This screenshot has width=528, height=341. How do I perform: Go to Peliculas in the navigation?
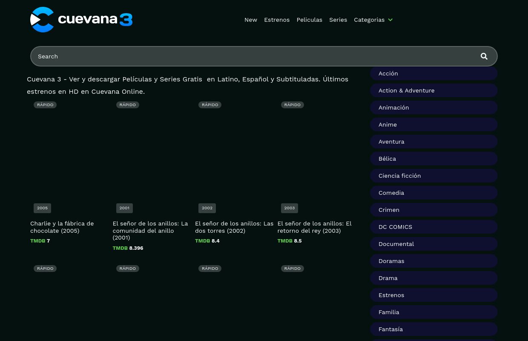[309, 20]
